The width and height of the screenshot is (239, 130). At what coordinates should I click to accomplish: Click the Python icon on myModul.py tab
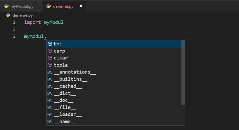6,6
